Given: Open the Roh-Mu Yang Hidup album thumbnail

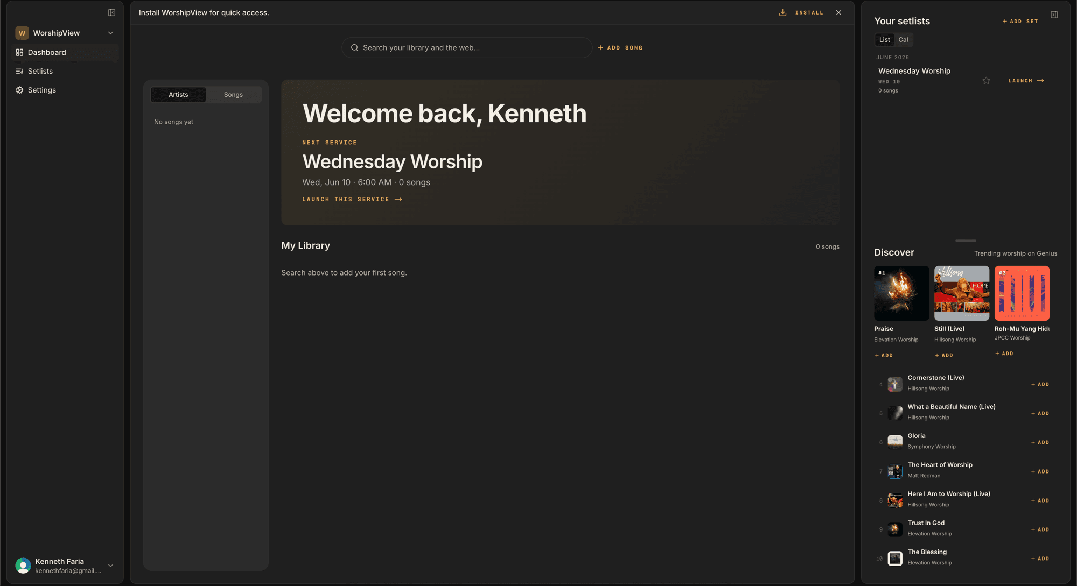Looking at the screenshot, I should click(x=1022, y=293).
